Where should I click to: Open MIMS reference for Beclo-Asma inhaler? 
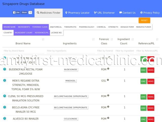point(151,108)
